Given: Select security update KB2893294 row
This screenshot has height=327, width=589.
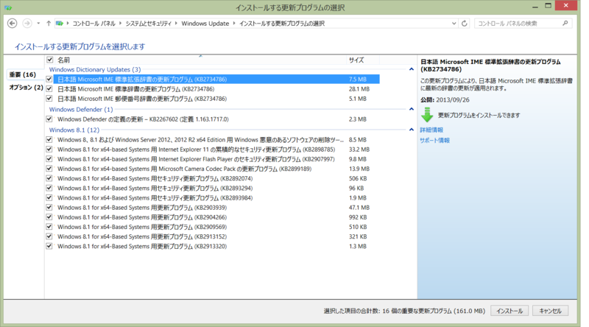Looking at the screenshot, I should [212, 188].
